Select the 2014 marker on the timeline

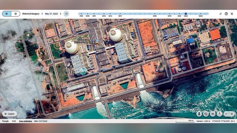tap(104, 14)
